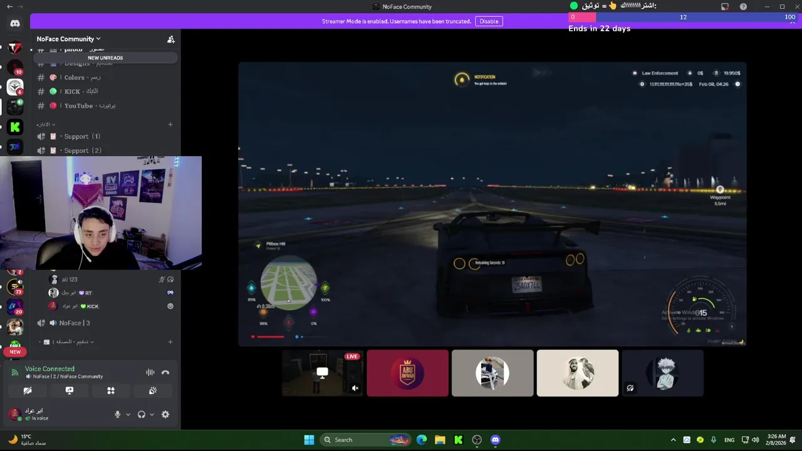Collapse the الاداره channel category
This screenshot has height=451, width=802.
click(x=46, y=124)
